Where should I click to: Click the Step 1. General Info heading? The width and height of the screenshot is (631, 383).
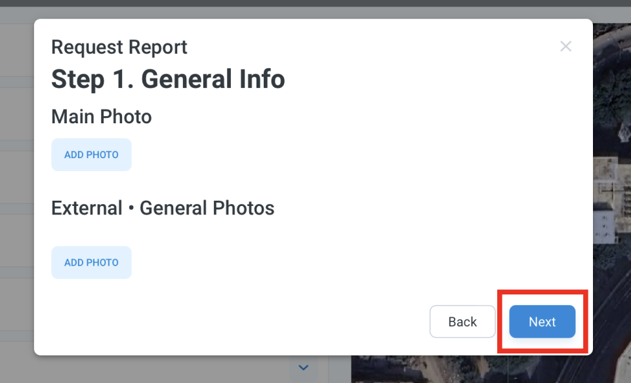[x=168, y=79]
